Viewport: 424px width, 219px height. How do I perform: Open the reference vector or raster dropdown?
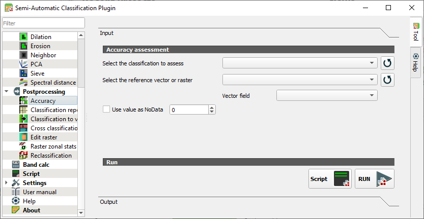pyautogui.click(x=299, y=80)
